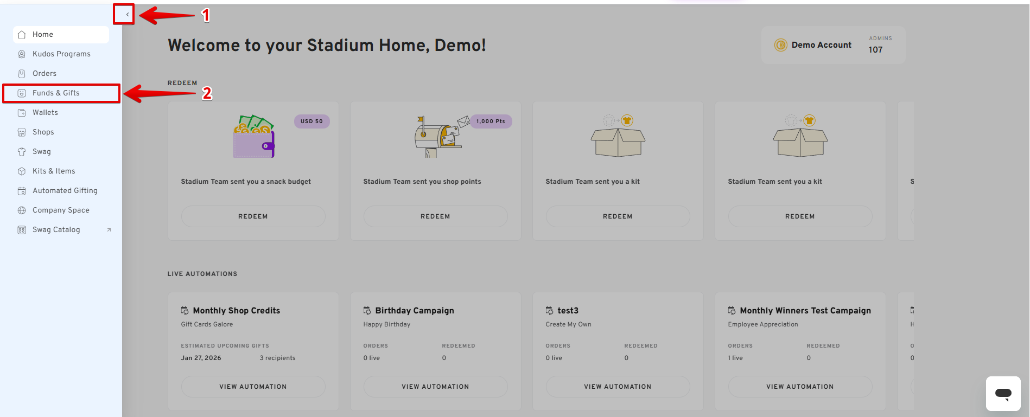
Task: Click the Orders icon in sidebar
Action: pyautogui.click(x=22, y=74)
